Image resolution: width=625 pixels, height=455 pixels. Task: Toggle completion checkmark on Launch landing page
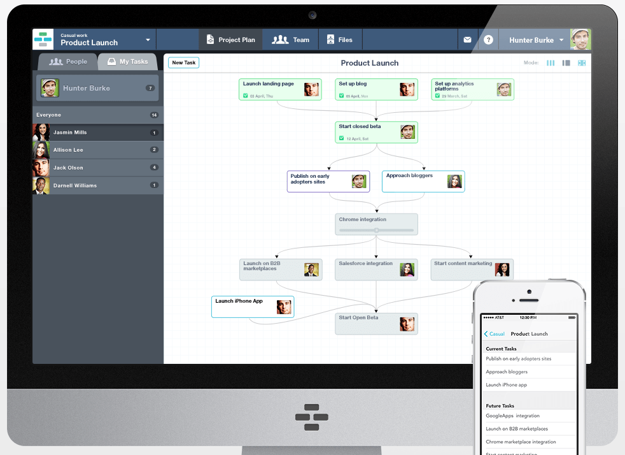[247, 95]
